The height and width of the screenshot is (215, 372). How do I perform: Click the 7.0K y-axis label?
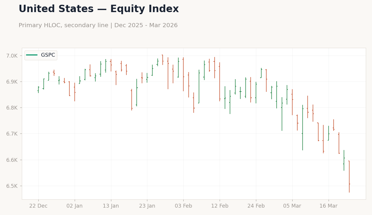(x=12, y=56)
